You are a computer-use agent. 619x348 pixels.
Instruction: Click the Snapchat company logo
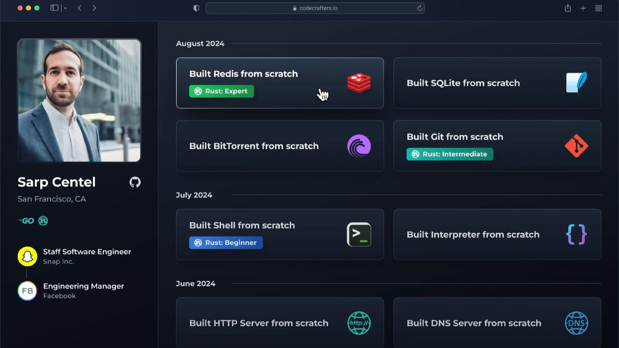(27, 256)
